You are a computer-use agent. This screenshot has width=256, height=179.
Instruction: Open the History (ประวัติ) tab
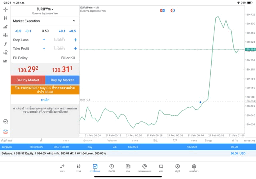pos(112,168)
